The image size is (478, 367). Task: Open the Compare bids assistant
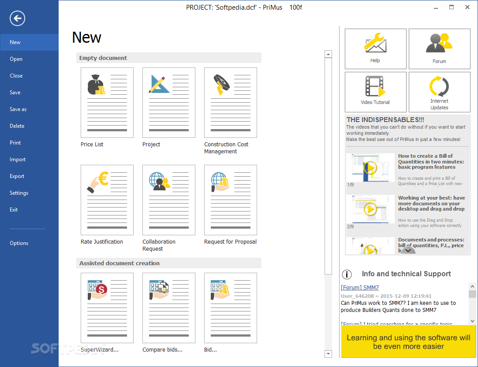coord(168,308)
